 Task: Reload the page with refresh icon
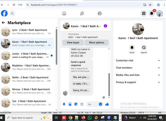[14, 5]
